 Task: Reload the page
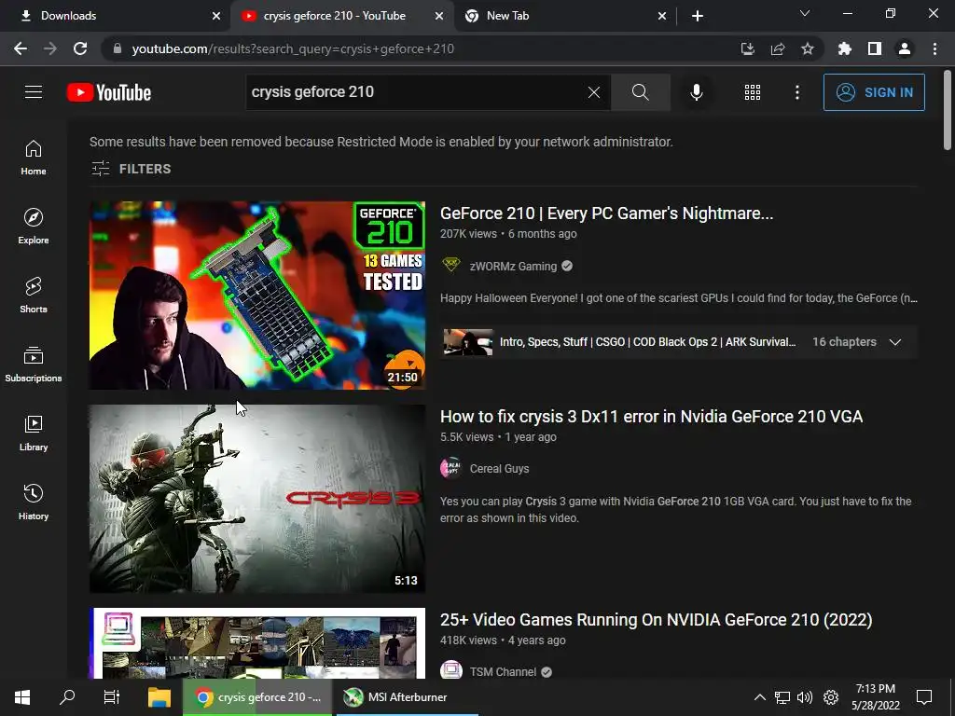click(x=80, y=48)
